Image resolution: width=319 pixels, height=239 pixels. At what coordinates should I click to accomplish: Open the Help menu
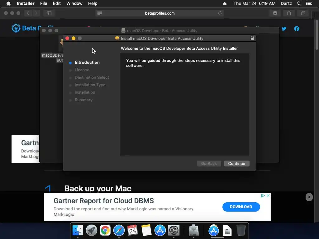pos(93,3)
